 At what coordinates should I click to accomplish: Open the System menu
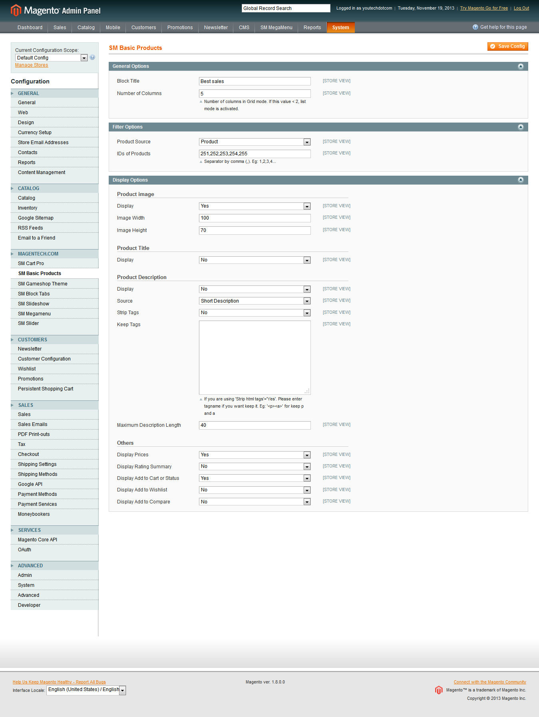click(x=340, y=28)
